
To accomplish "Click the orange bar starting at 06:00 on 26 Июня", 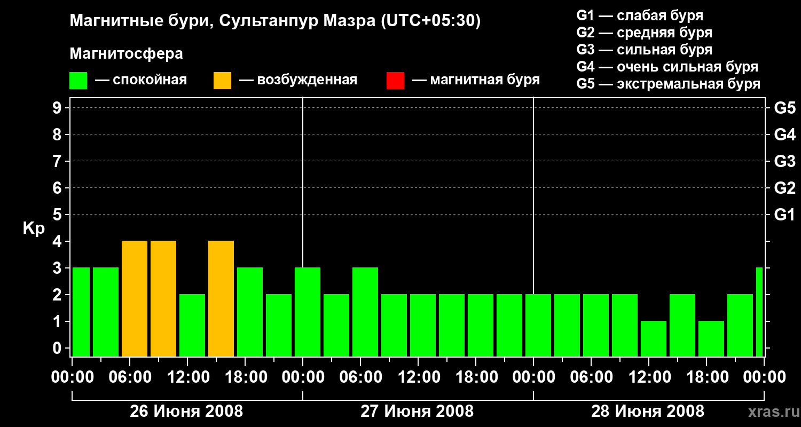I will coord(135,299).
